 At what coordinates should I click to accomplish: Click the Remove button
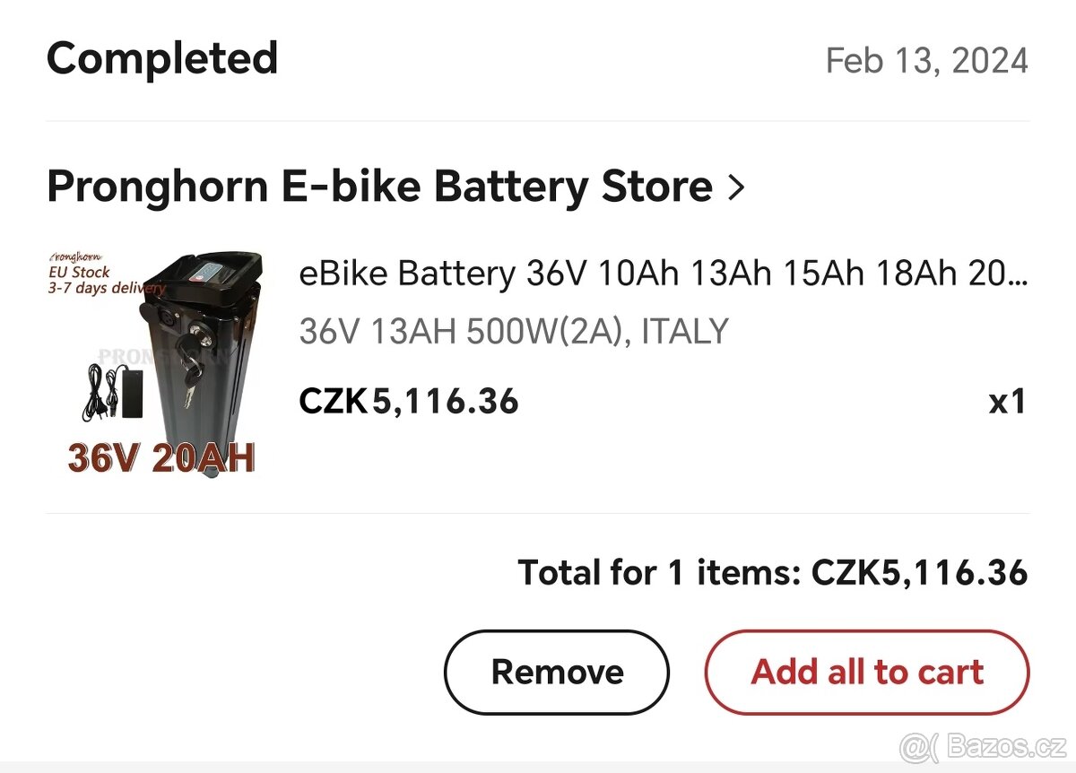557,672
